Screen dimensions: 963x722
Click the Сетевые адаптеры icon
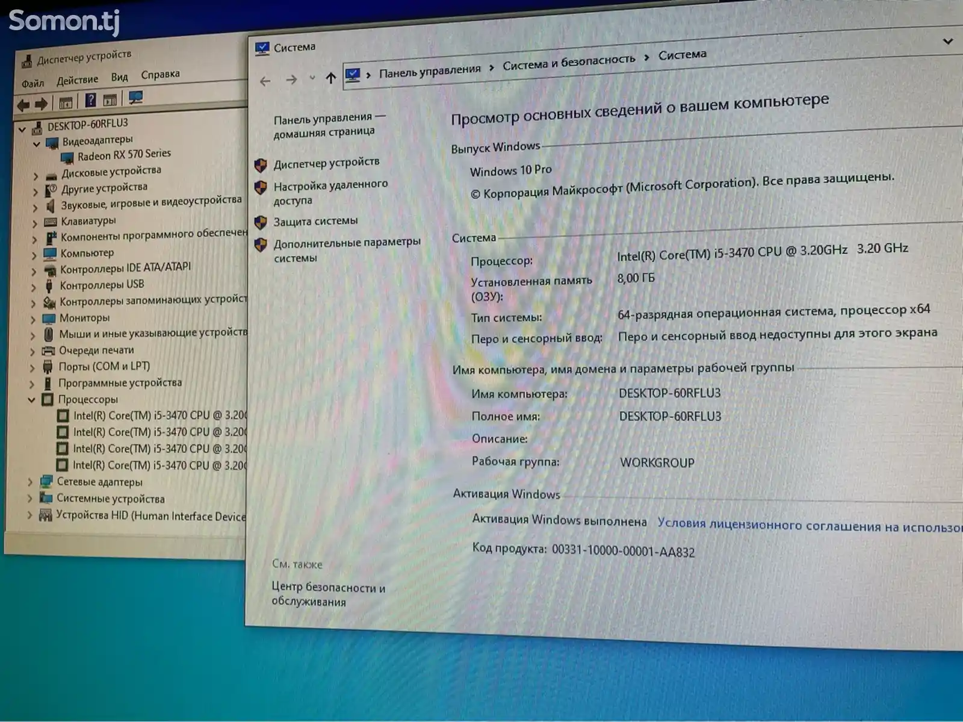pyautogui.click(x=46, y=481)
